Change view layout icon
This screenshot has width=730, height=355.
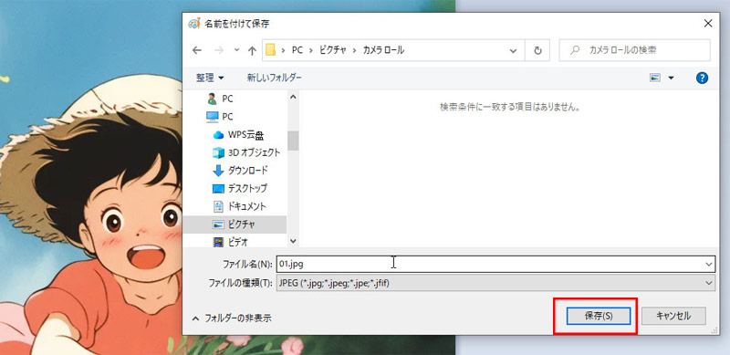655,78
